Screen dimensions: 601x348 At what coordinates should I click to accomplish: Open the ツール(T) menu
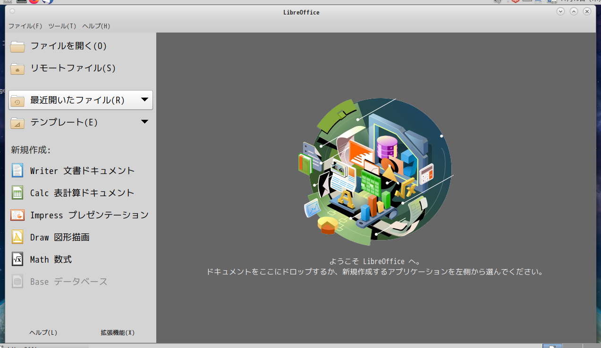62,26
